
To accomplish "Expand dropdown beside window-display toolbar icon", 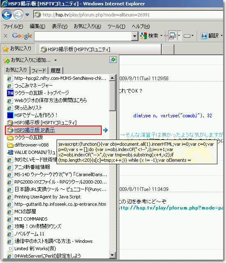I will [179, 36].
